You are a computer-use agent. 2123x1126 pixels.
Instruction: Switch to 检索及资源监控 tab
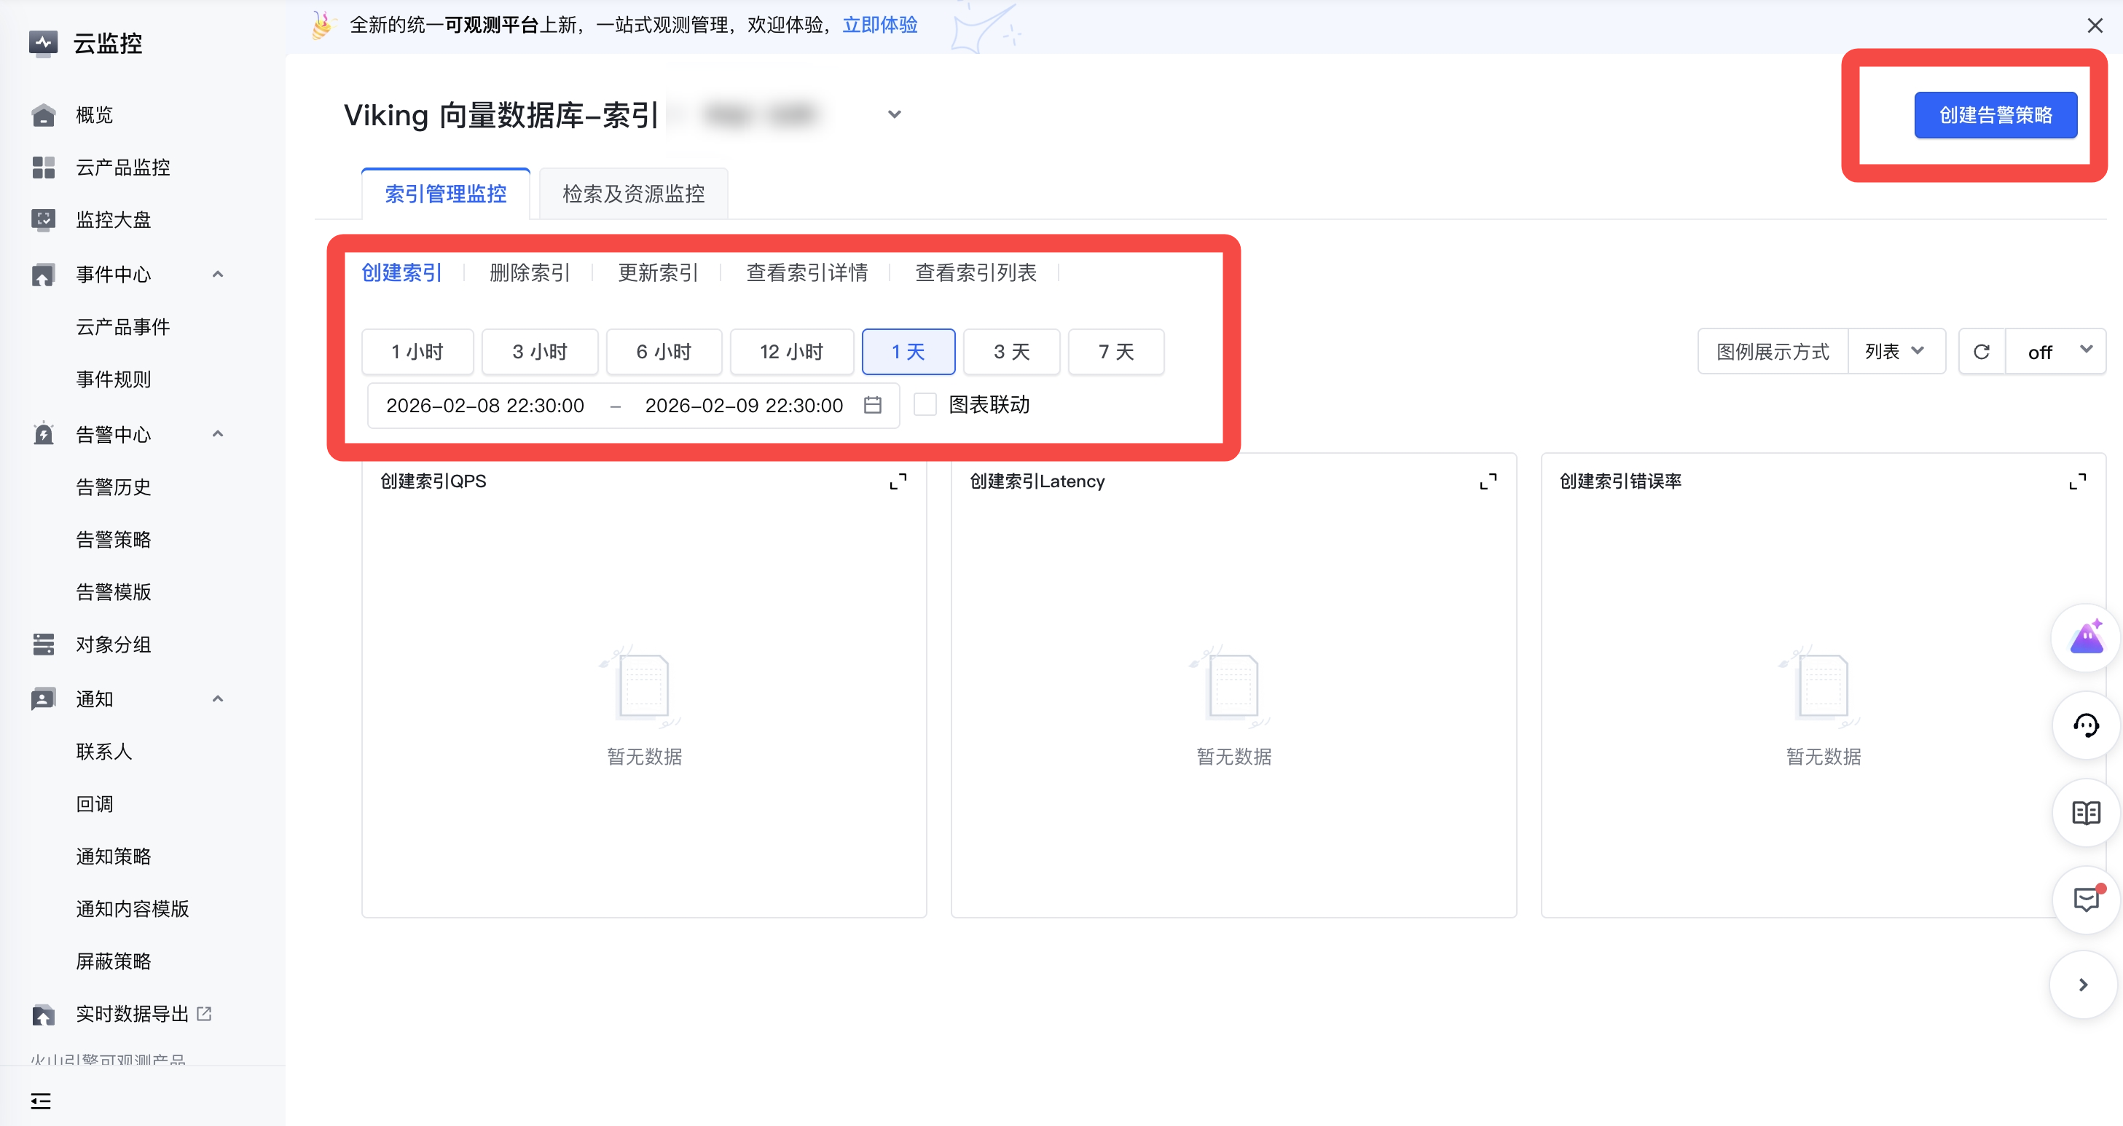(x=633, y=194)
